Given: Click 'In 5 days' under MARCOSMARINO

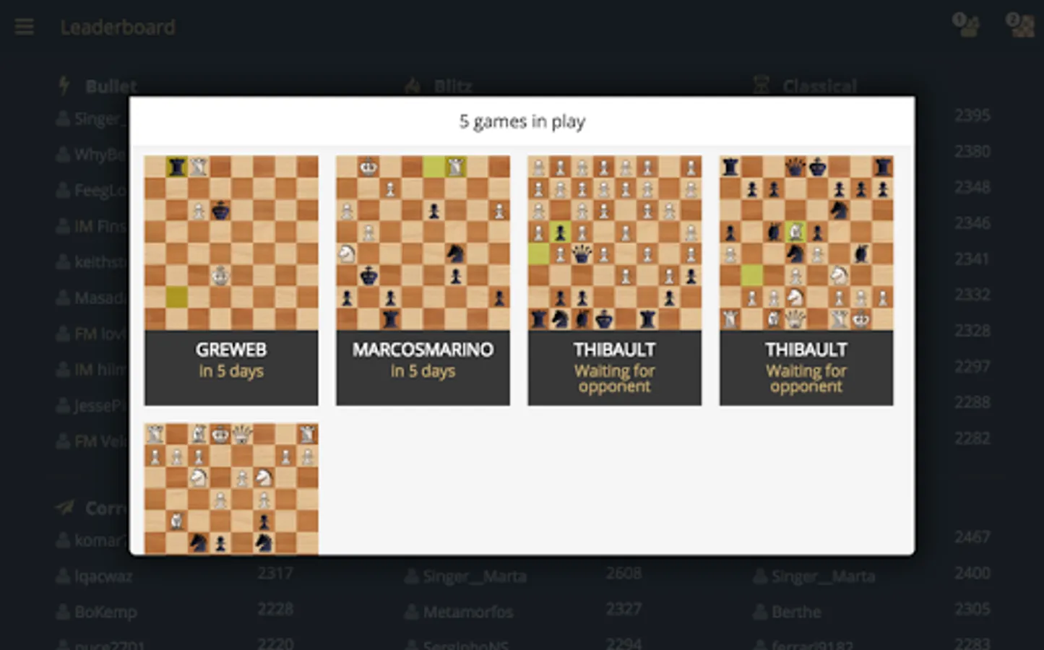Looking at the screenshot, I should click(423, 371).
